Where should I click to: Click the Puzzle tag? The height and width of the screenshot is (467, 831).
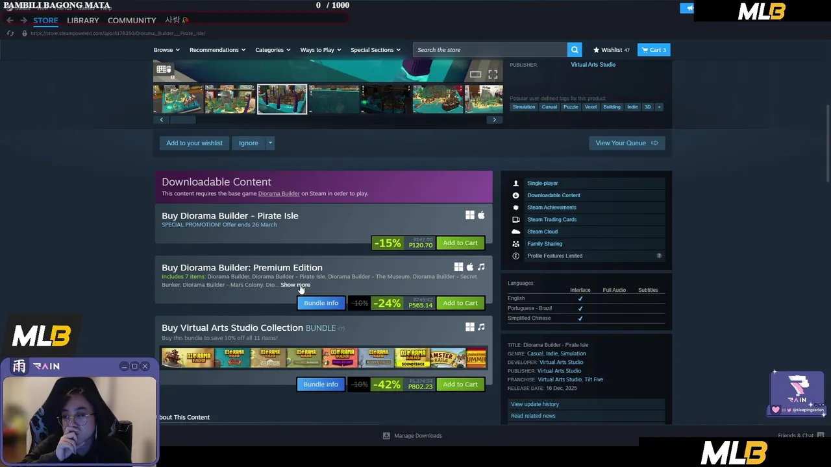(x=571, y=107)
